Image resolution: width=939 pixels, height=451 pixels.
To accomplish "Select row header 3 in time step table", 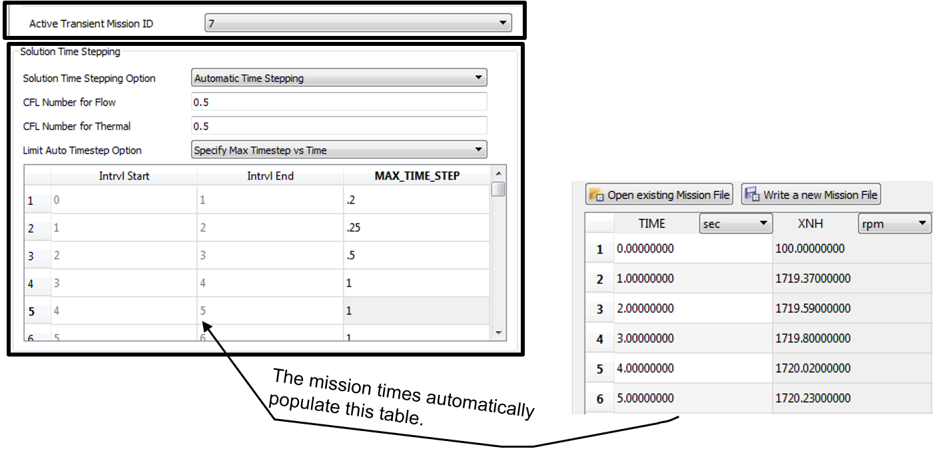I will point(37,255).
